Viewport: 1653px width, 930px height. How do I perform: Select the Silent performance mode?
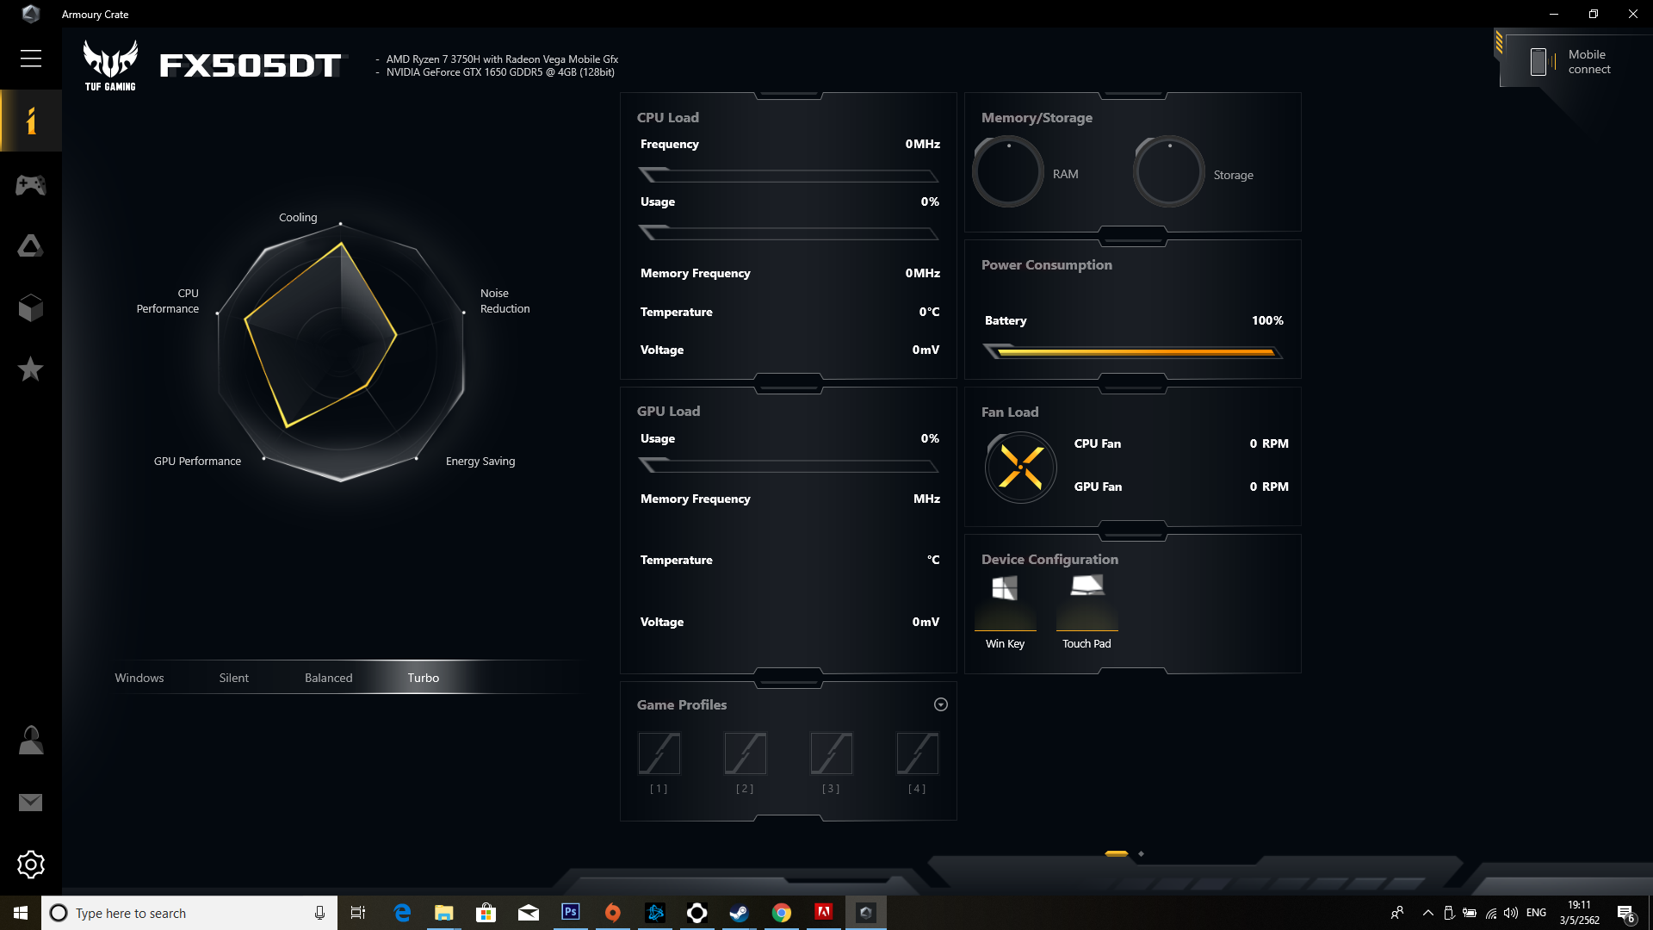pyautogui.click(x=234, y=678)
